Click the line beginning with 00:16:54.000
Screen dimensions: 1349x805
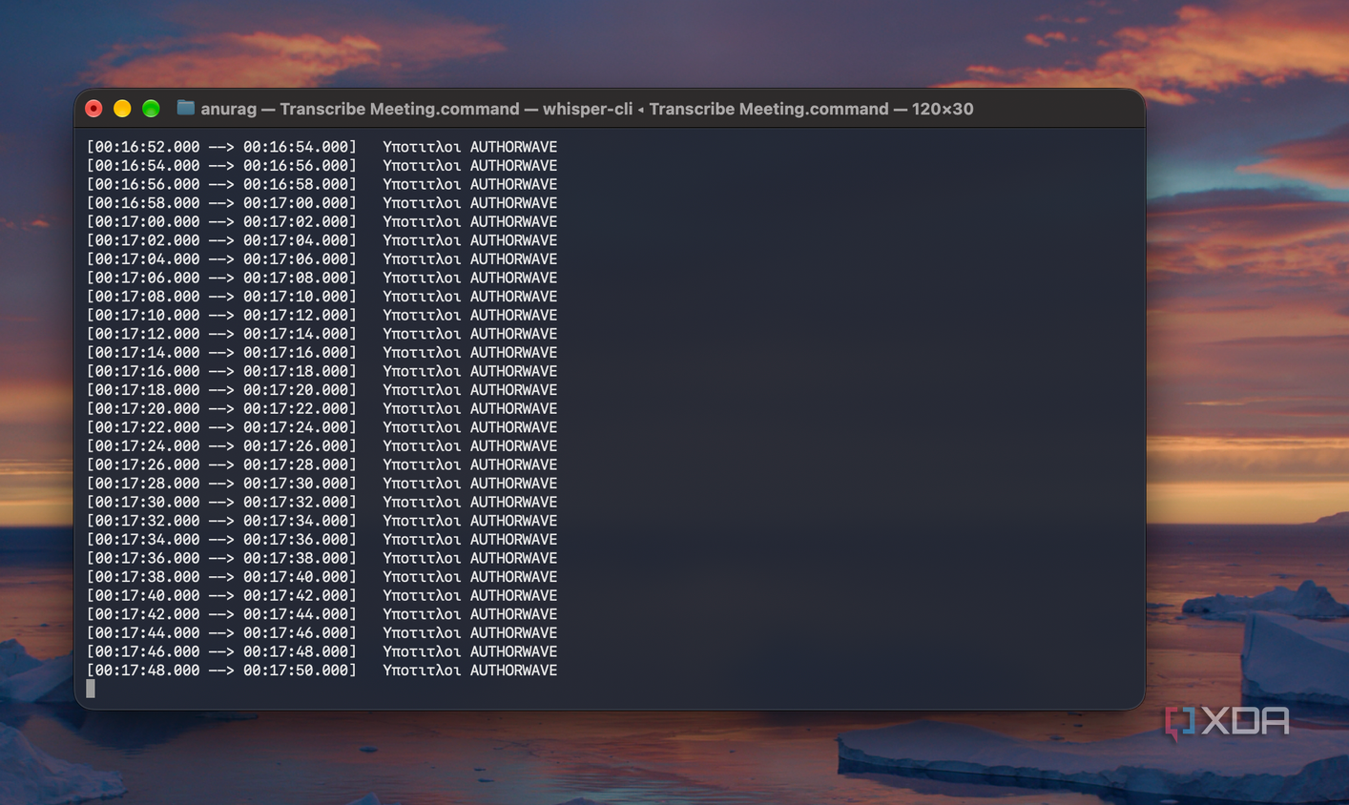coord(322,166)
